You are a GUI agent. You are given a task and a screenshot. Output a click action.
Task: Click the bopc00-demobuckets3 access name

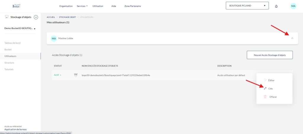point(116,75)
